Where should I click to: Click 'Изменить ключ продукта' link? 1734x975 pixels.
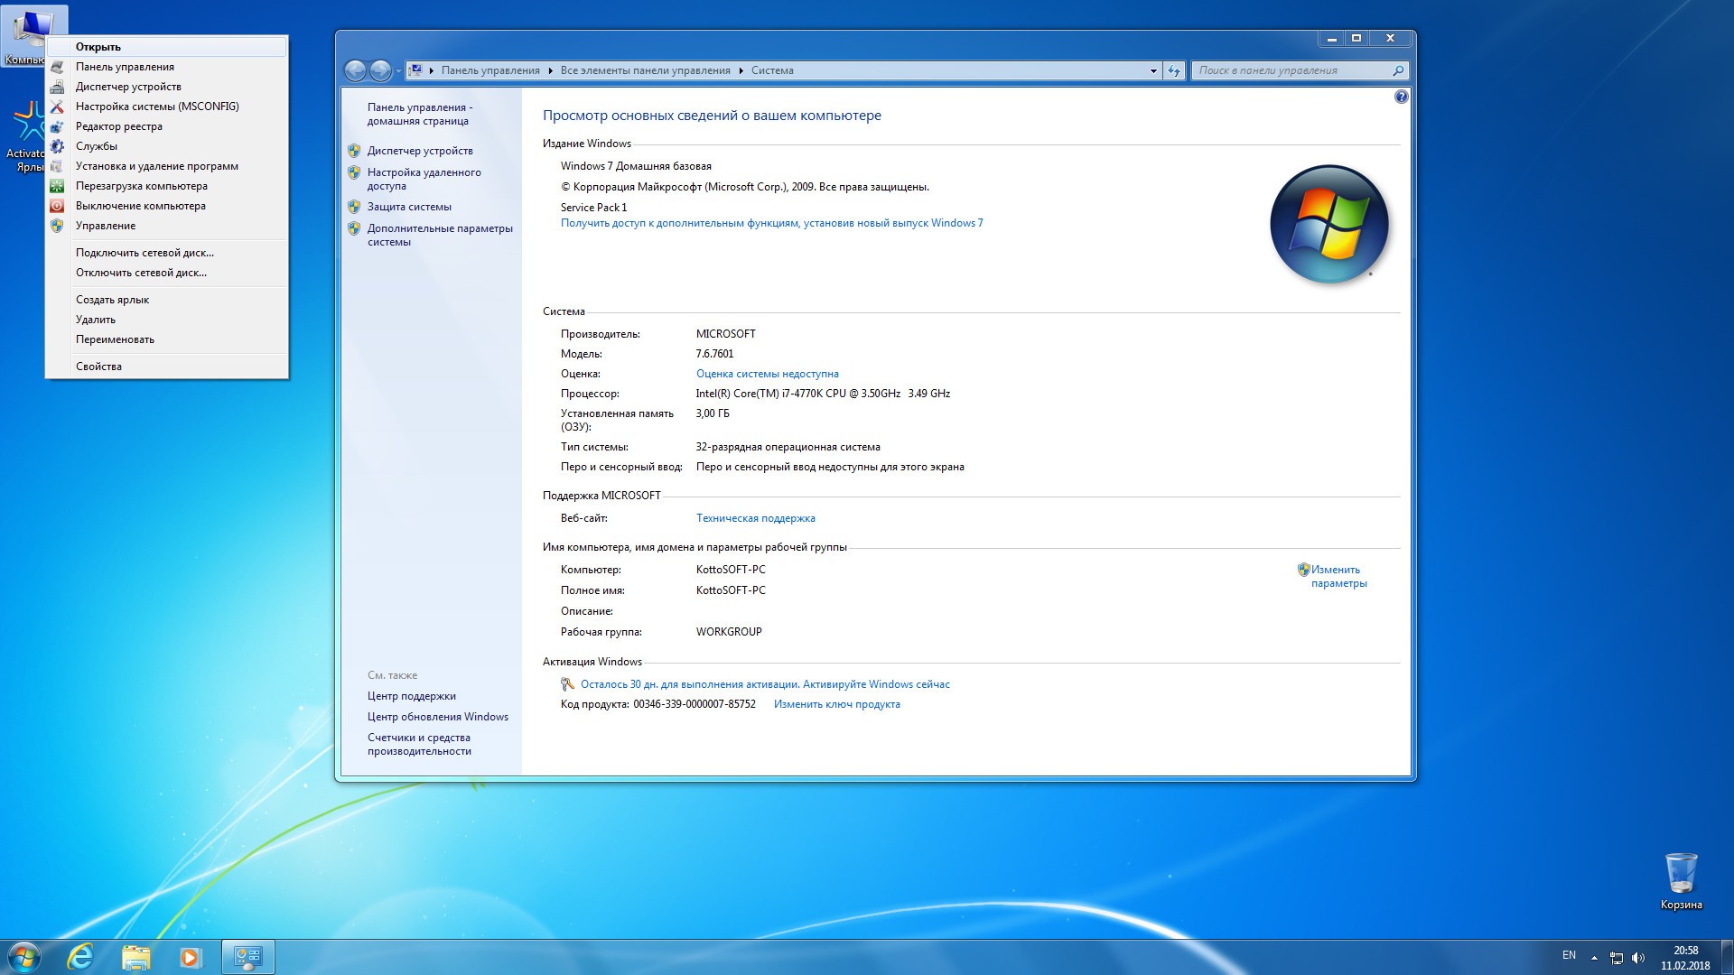click(x=836, y=704)
